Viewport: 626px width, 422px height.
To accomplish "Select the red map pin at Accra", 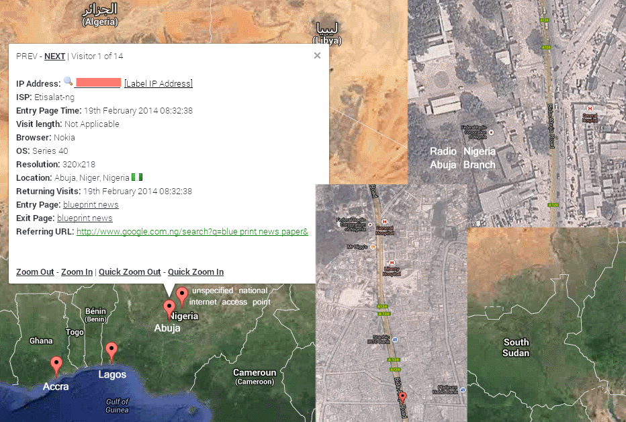I will coord(56,366).
